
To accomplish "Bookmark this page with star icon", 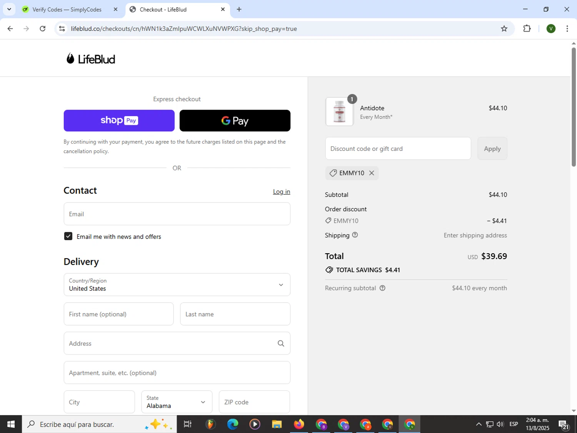I will tap(504, 28).
